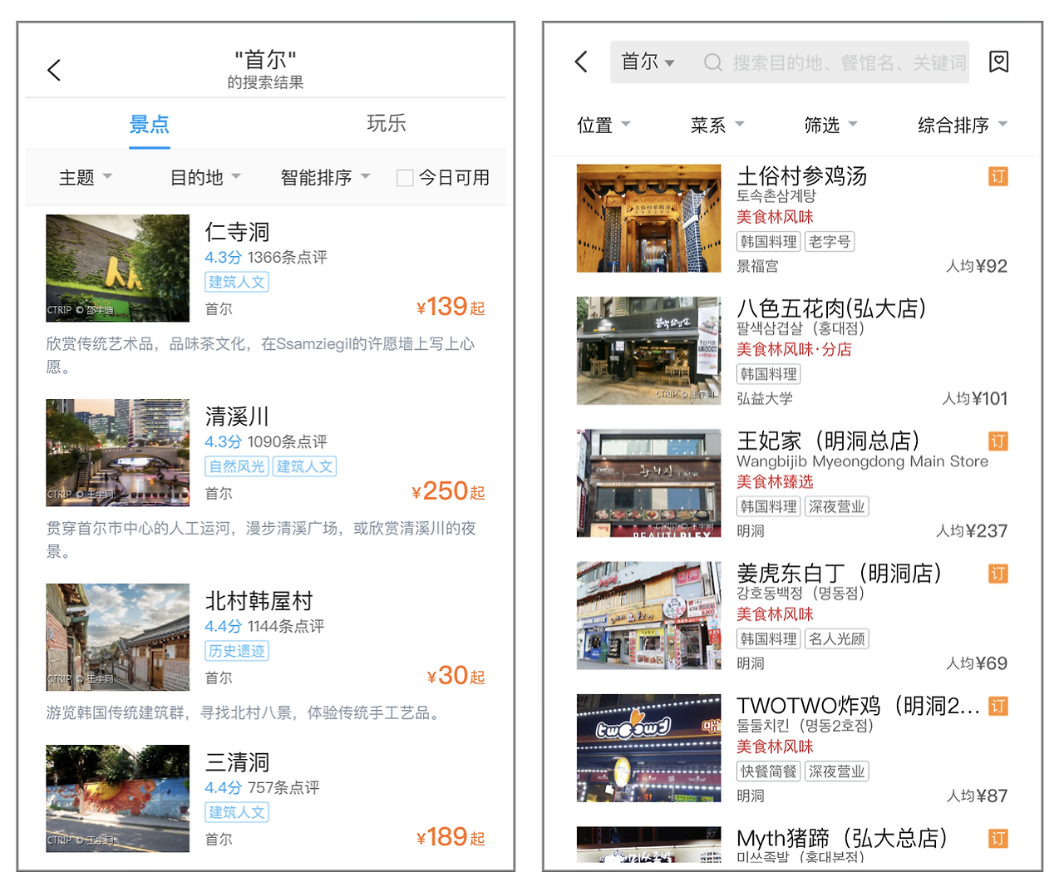Viewport: 1064px width, 892px height.
Task: Tap the 订 badge for 姜虎东白丁（明洞店）
Action: pyautogui.click(x=997, y=574)
